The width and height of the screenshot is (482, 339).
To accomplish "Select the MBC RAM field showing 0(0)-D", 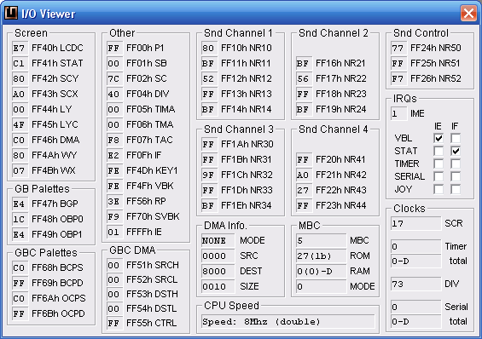I will click(322, 272).
